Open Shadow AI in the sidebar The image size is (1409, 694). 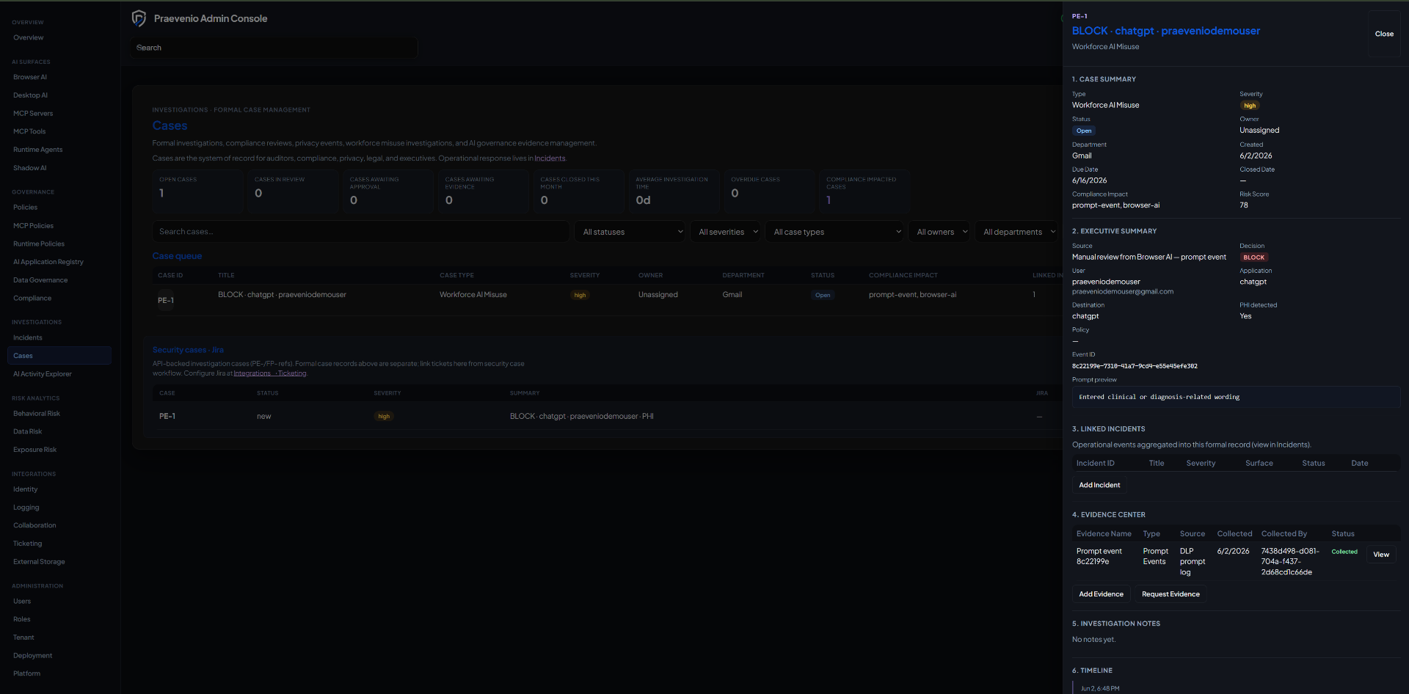coord(29,168)
